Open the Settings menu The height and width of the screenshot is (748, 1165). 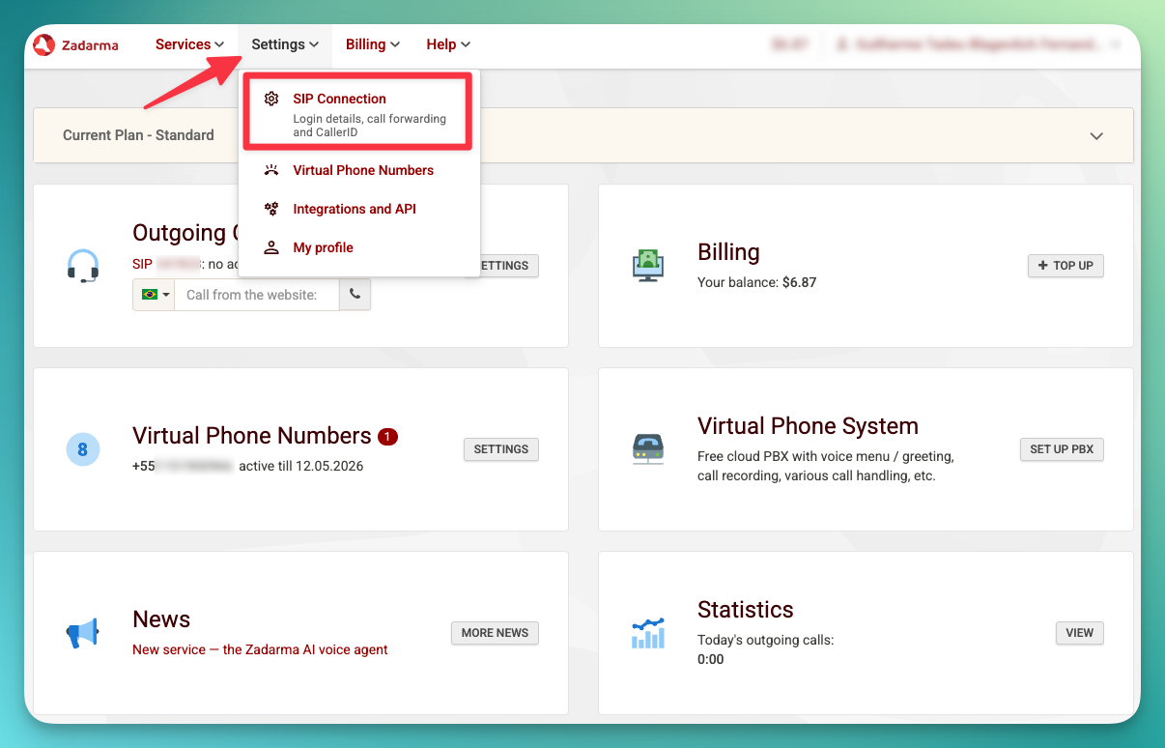tap(285, 44)
